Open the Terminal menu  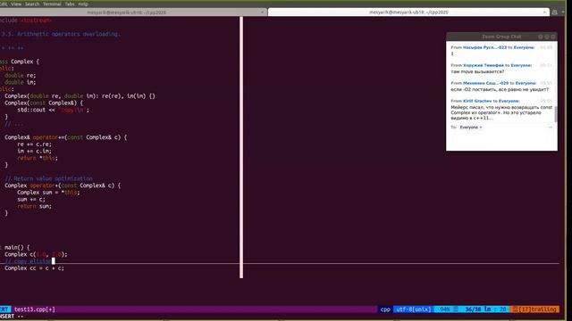52,4
